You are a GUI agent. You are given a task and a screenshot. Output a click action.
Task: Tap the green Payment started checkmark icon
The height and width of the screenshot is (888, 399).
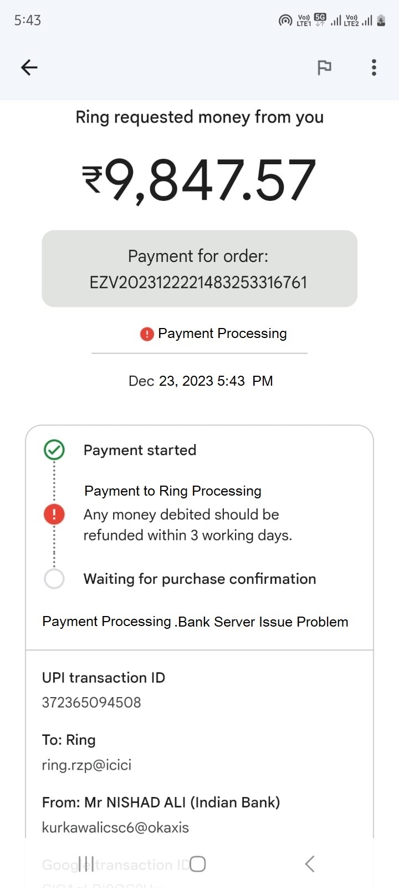[54, 450]
